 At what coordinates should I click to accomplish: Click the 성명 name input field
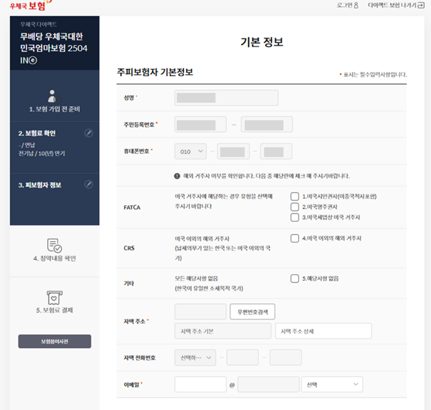(227, 98)
